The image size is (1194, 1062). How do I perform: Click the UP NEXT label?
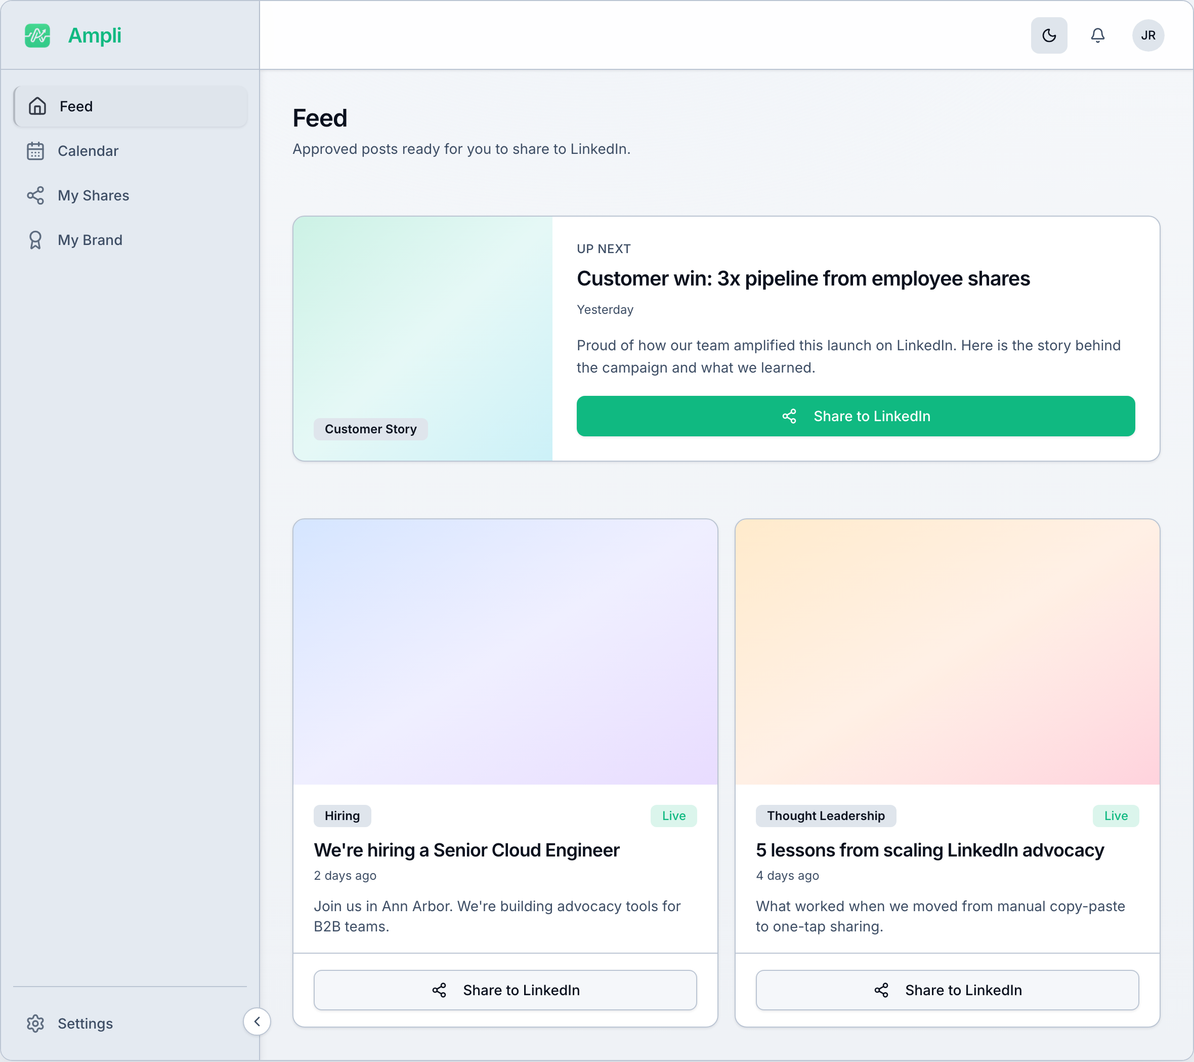click(604, 249)
